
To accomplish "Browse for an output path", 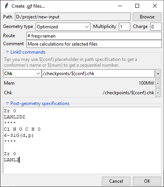I will coord(147,17).
